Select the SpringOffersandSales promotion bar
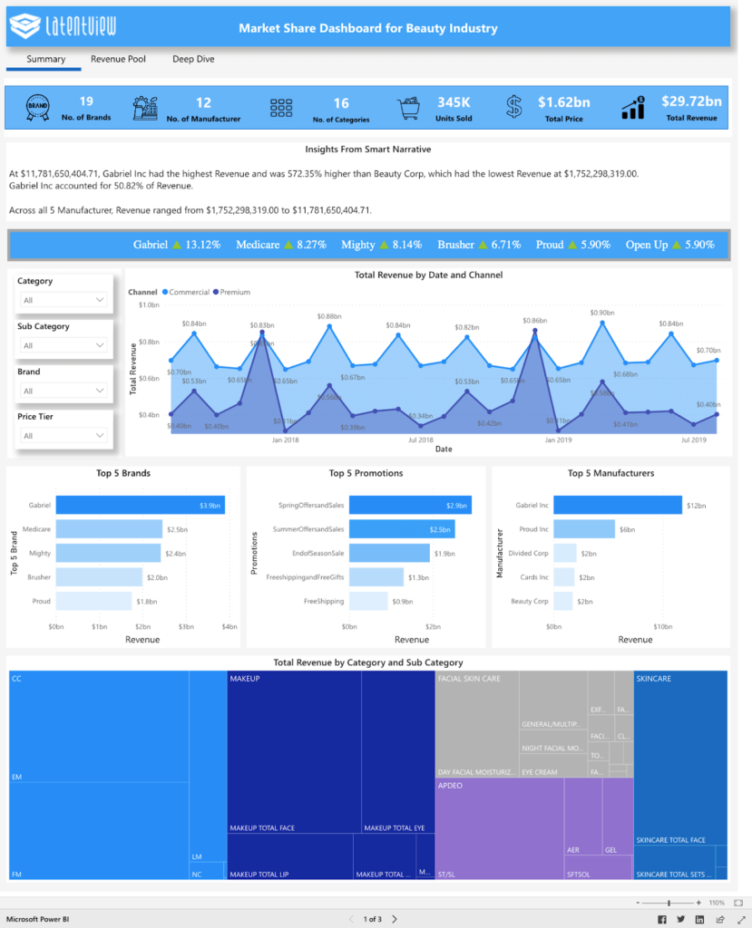The height and width of the screenshot is (928, 752). click(x=411, y=506)
